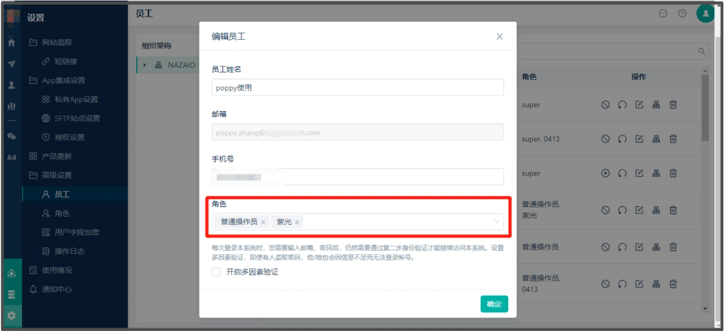Open 使用情况 menu item

(57, 271)
